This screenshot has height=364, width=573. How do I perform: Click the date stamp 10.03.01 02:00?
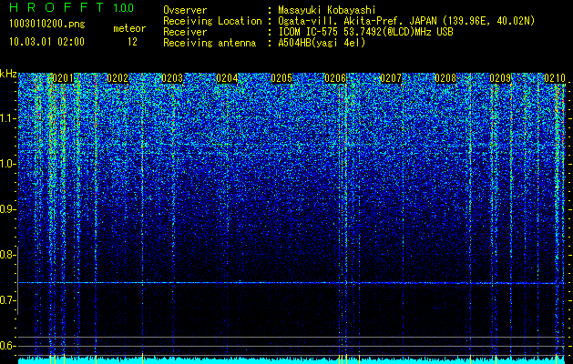click(x=46, y=42)
